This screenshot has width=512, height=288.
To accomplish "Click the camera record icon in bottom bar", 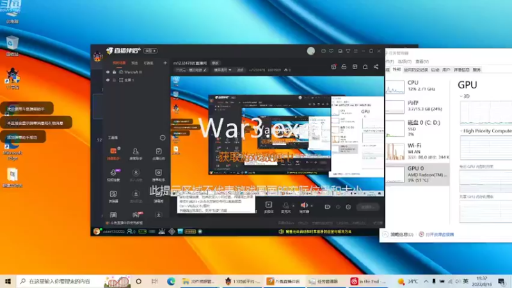I will (x=327, y=207).
